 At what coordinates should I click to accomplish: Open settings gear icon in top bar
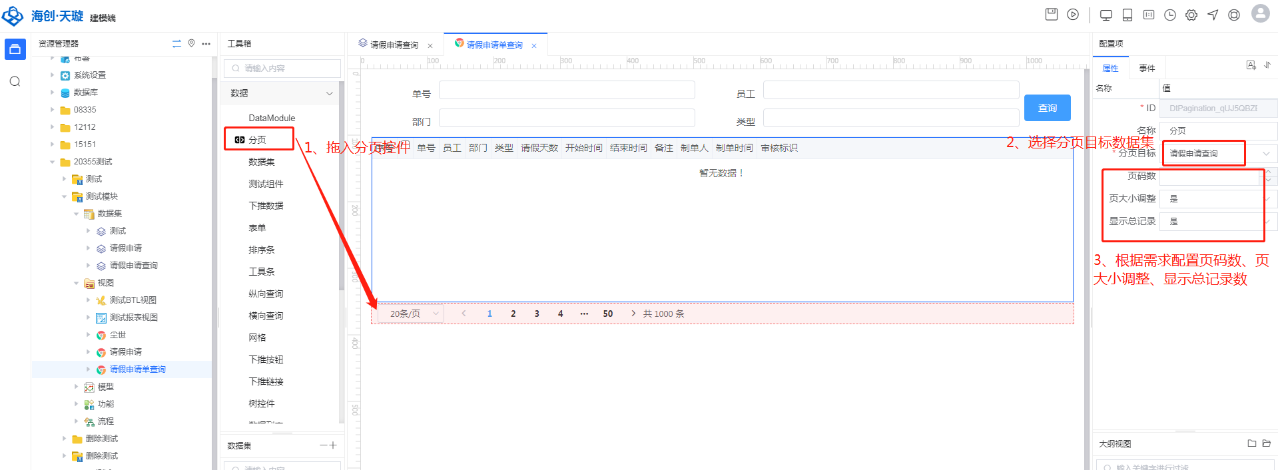[x=1191, y=15]
